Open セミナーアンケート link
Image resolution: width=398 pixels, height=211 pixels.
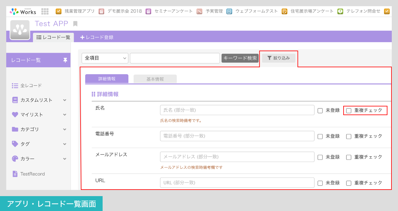pos(174,11)
